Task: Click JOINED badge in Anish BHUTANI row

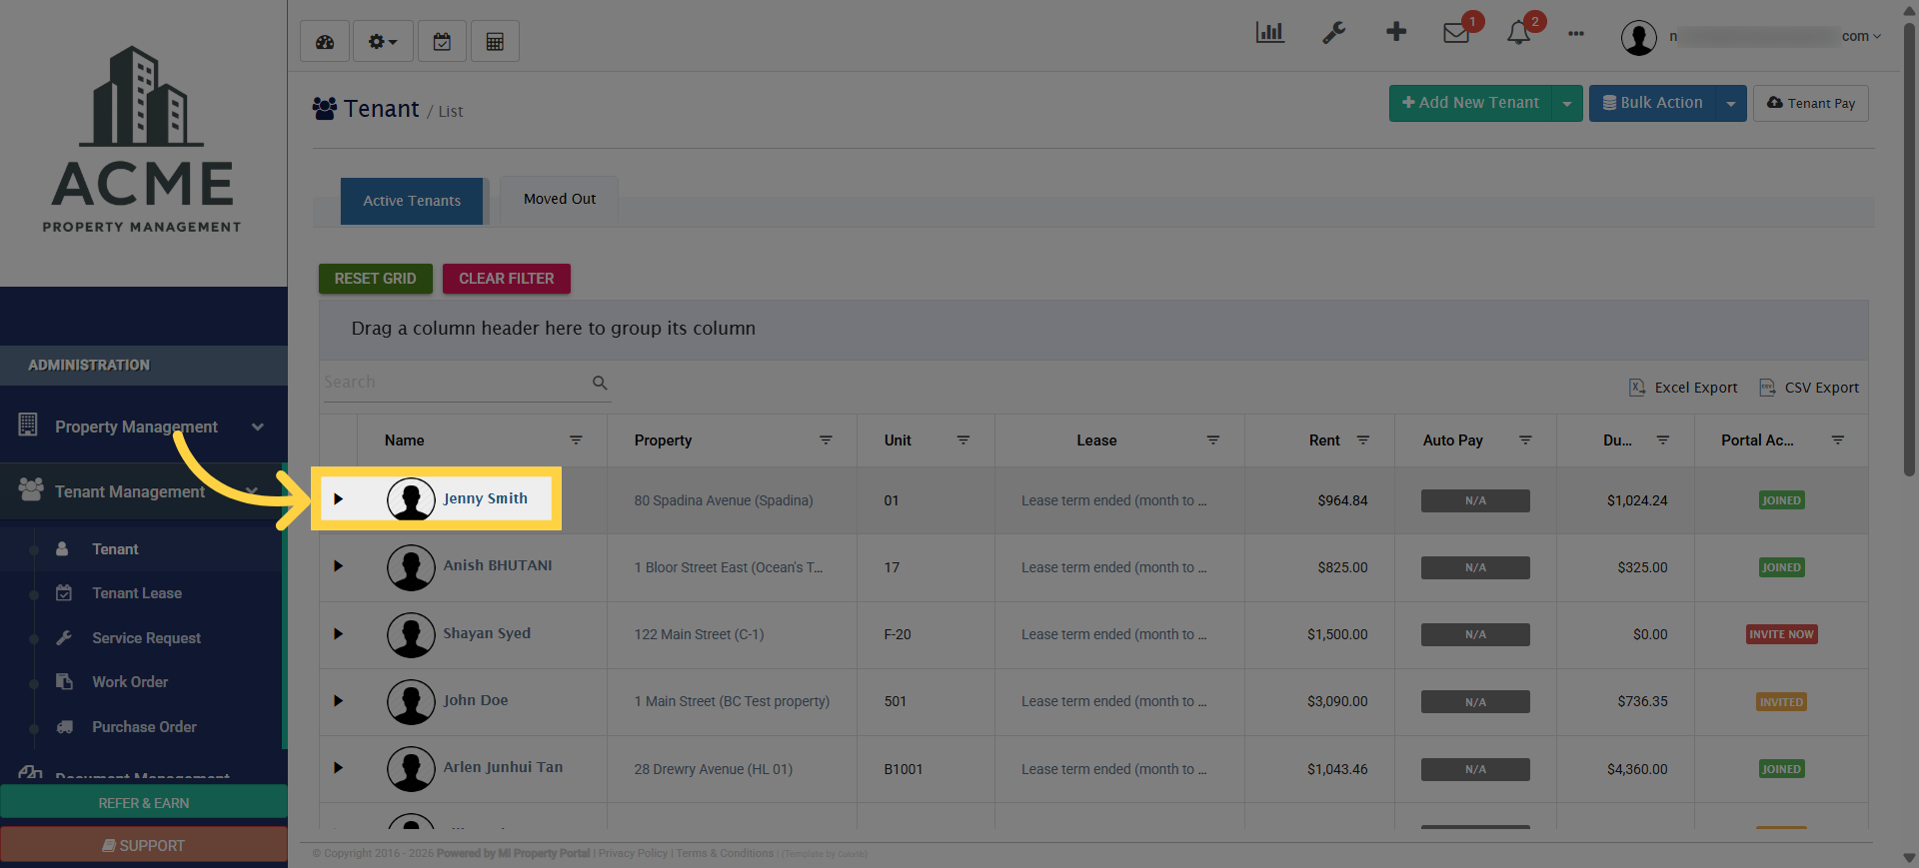Action: (1781, 567)
